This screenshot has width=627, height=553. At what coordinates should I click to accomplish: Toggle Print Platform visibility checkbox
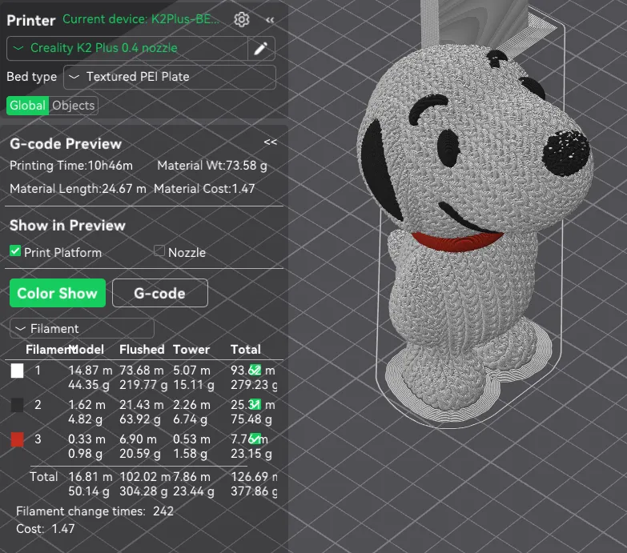point(15,251)
